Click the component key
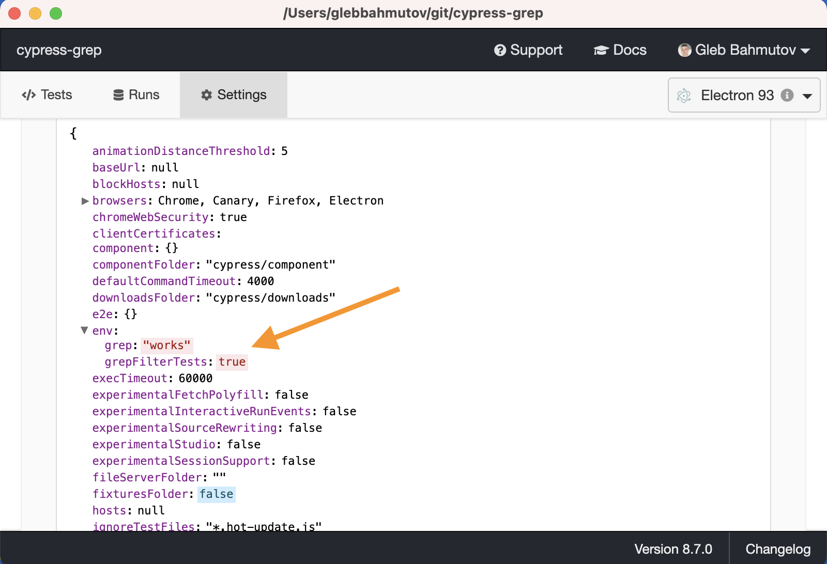 click(123, 248)
